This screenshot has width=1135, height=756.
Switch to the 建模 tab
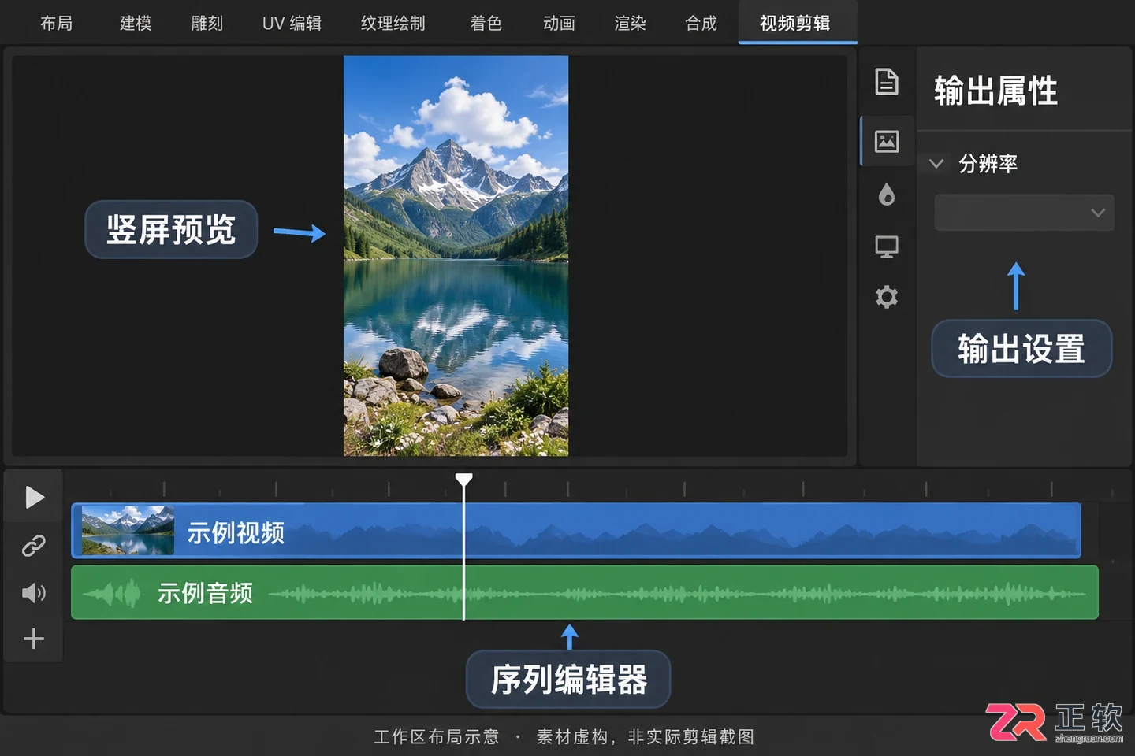tap(135, 23)
